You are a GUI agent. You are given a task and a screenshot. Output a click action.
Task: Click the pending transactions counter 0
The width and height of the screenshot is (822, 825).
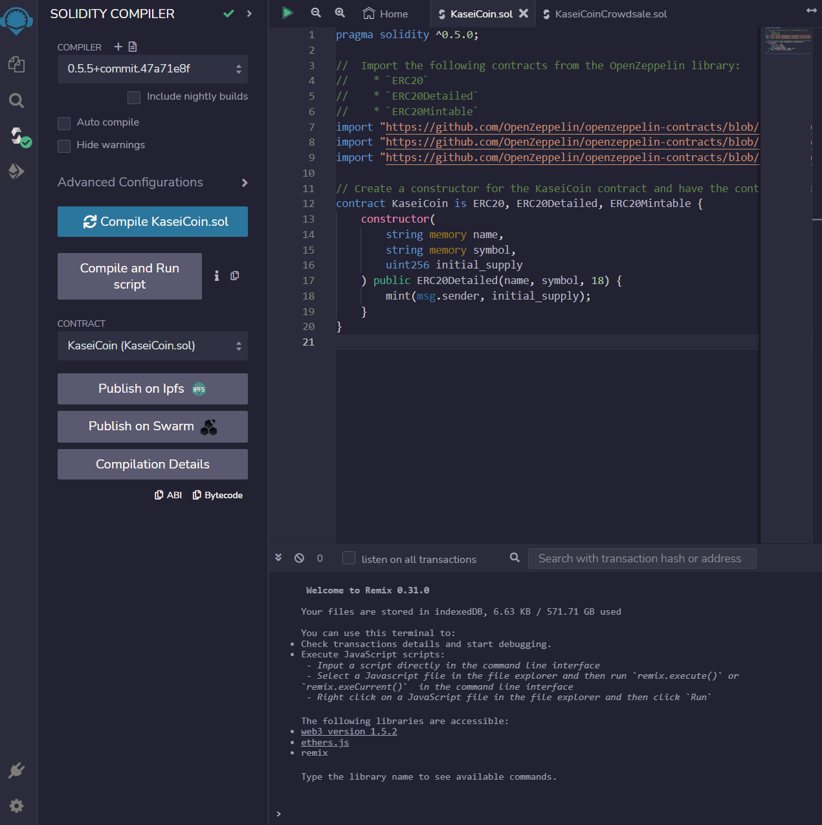coord(320,558)
